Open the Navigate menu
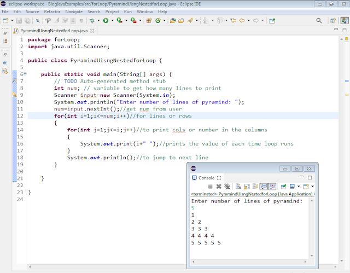This screenshot has width=350, height=273. coord(74,11)
